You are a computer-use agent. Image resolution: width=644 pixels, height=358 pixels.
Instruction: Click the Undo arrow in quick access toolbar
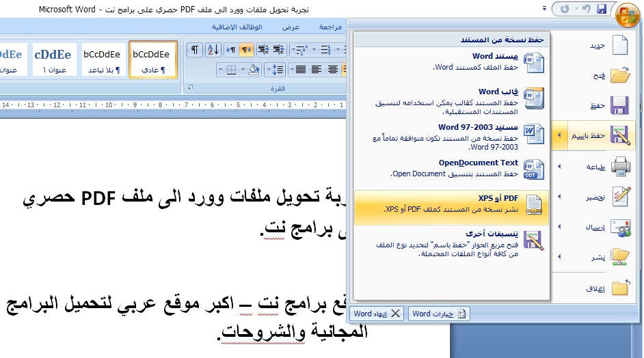[587, 9]
